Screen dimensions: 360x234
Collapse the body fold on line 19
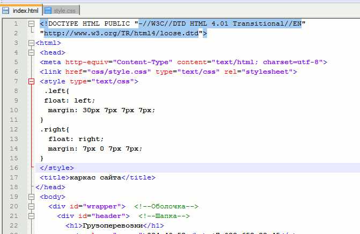coord(31,197)
